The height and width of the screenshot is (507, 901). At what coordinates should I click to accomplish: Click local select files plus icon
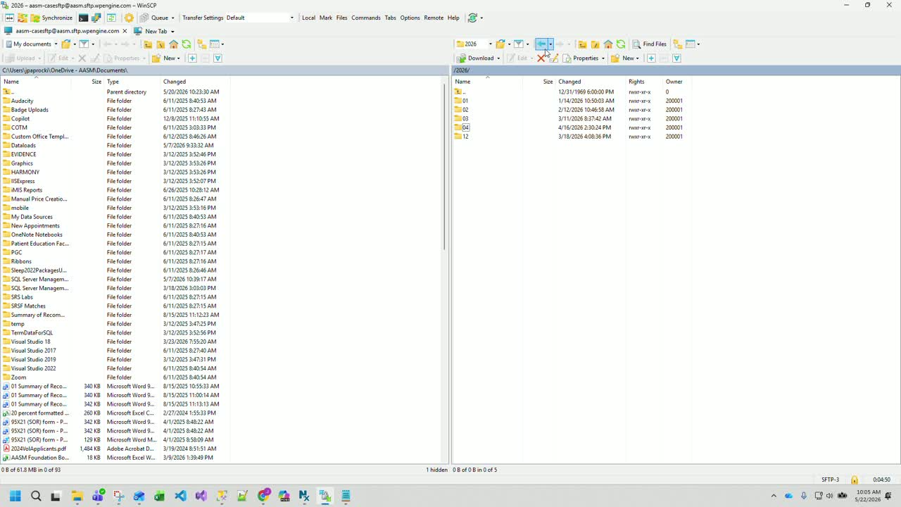pyautogui.click(x=192, y=58)
